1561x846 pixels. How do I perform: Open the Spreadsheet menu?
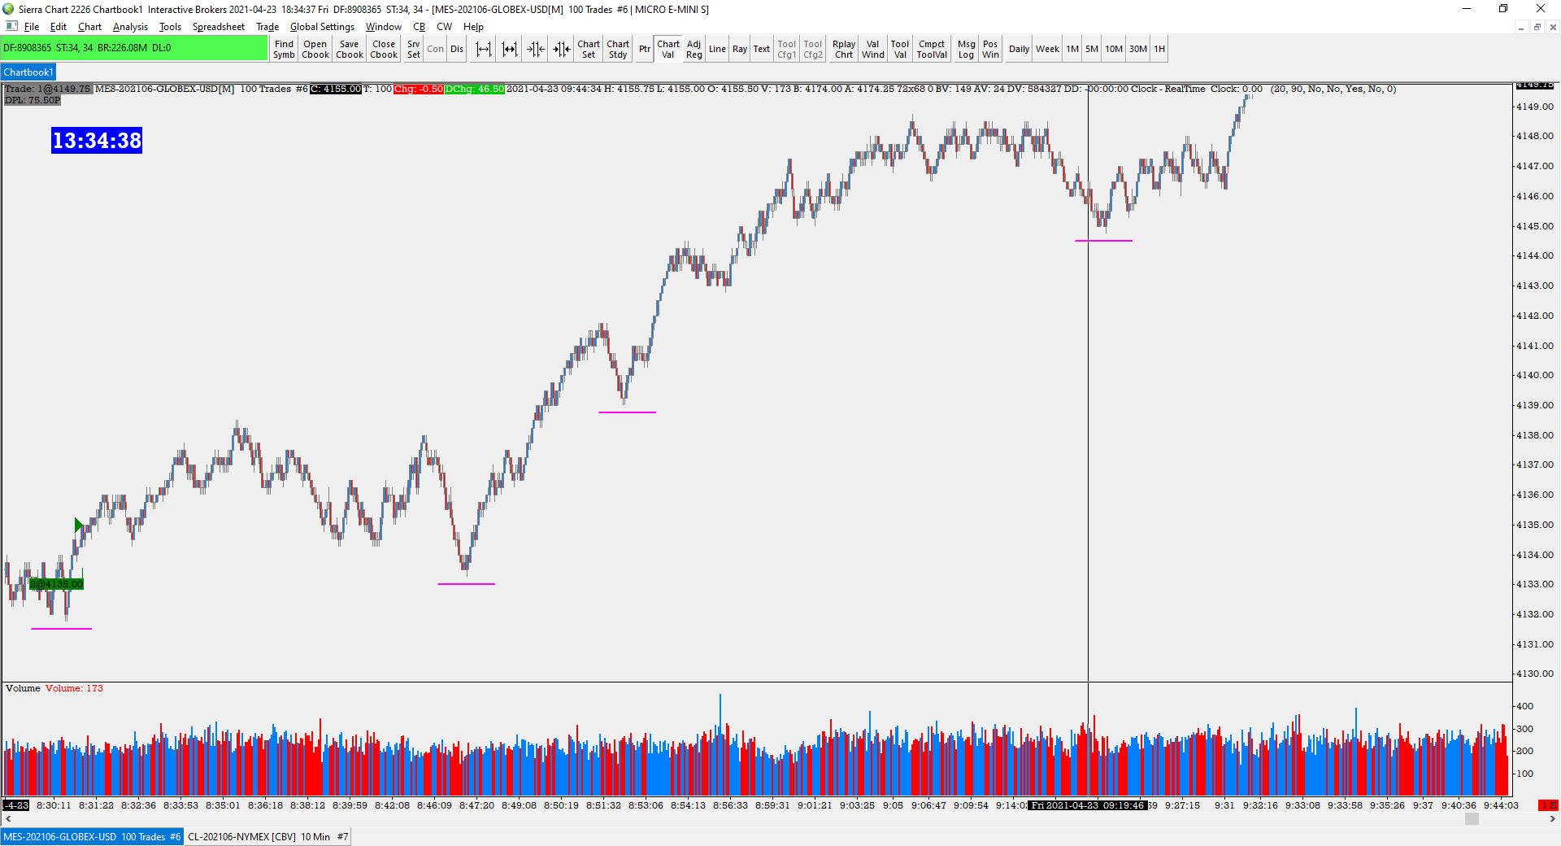pyautogui.click(x=218, y=27)
